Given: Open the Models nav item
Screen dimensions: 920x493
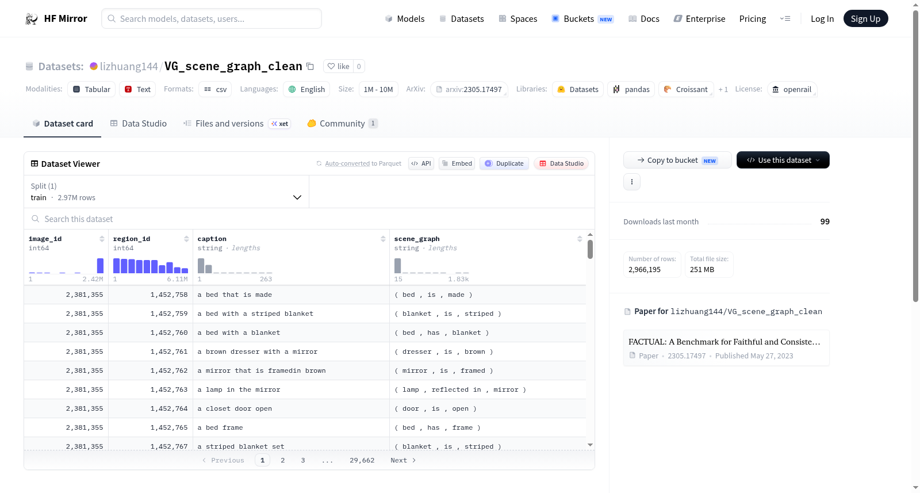Looking at the screenshot, I should tap(405, 19).
